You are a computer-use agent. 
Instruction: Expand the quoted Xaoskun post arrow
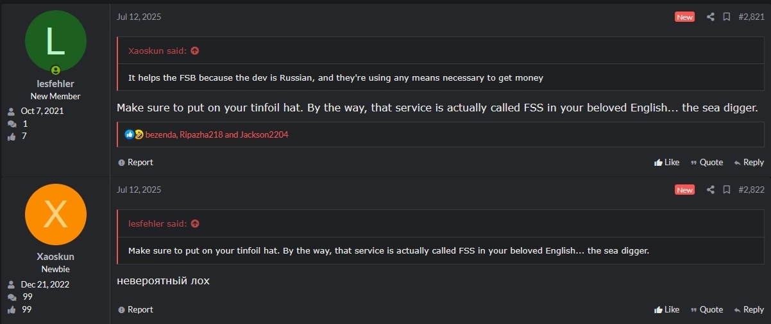click(195, 51)
